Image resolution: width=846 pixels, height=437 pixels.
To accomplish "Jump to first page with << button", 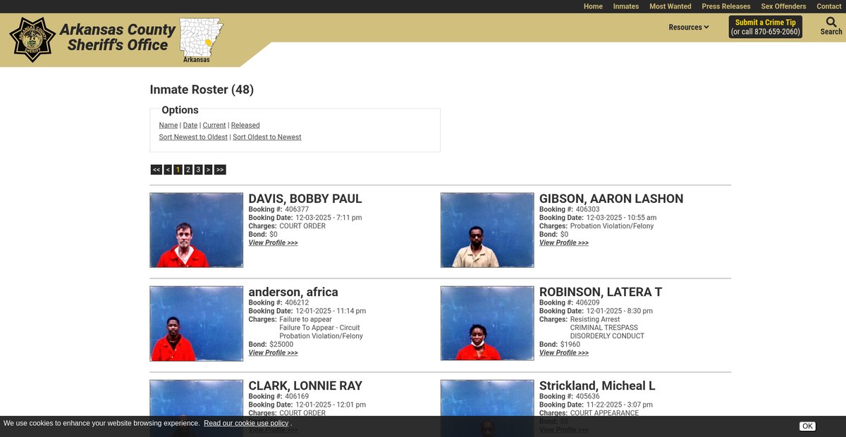I will click(x=157, y=170).
